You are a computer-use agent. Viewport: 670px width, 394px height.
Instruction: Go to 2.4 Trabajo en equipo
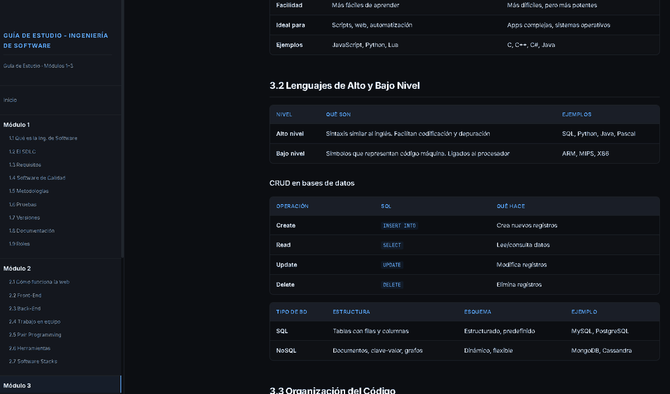[35, 322]
